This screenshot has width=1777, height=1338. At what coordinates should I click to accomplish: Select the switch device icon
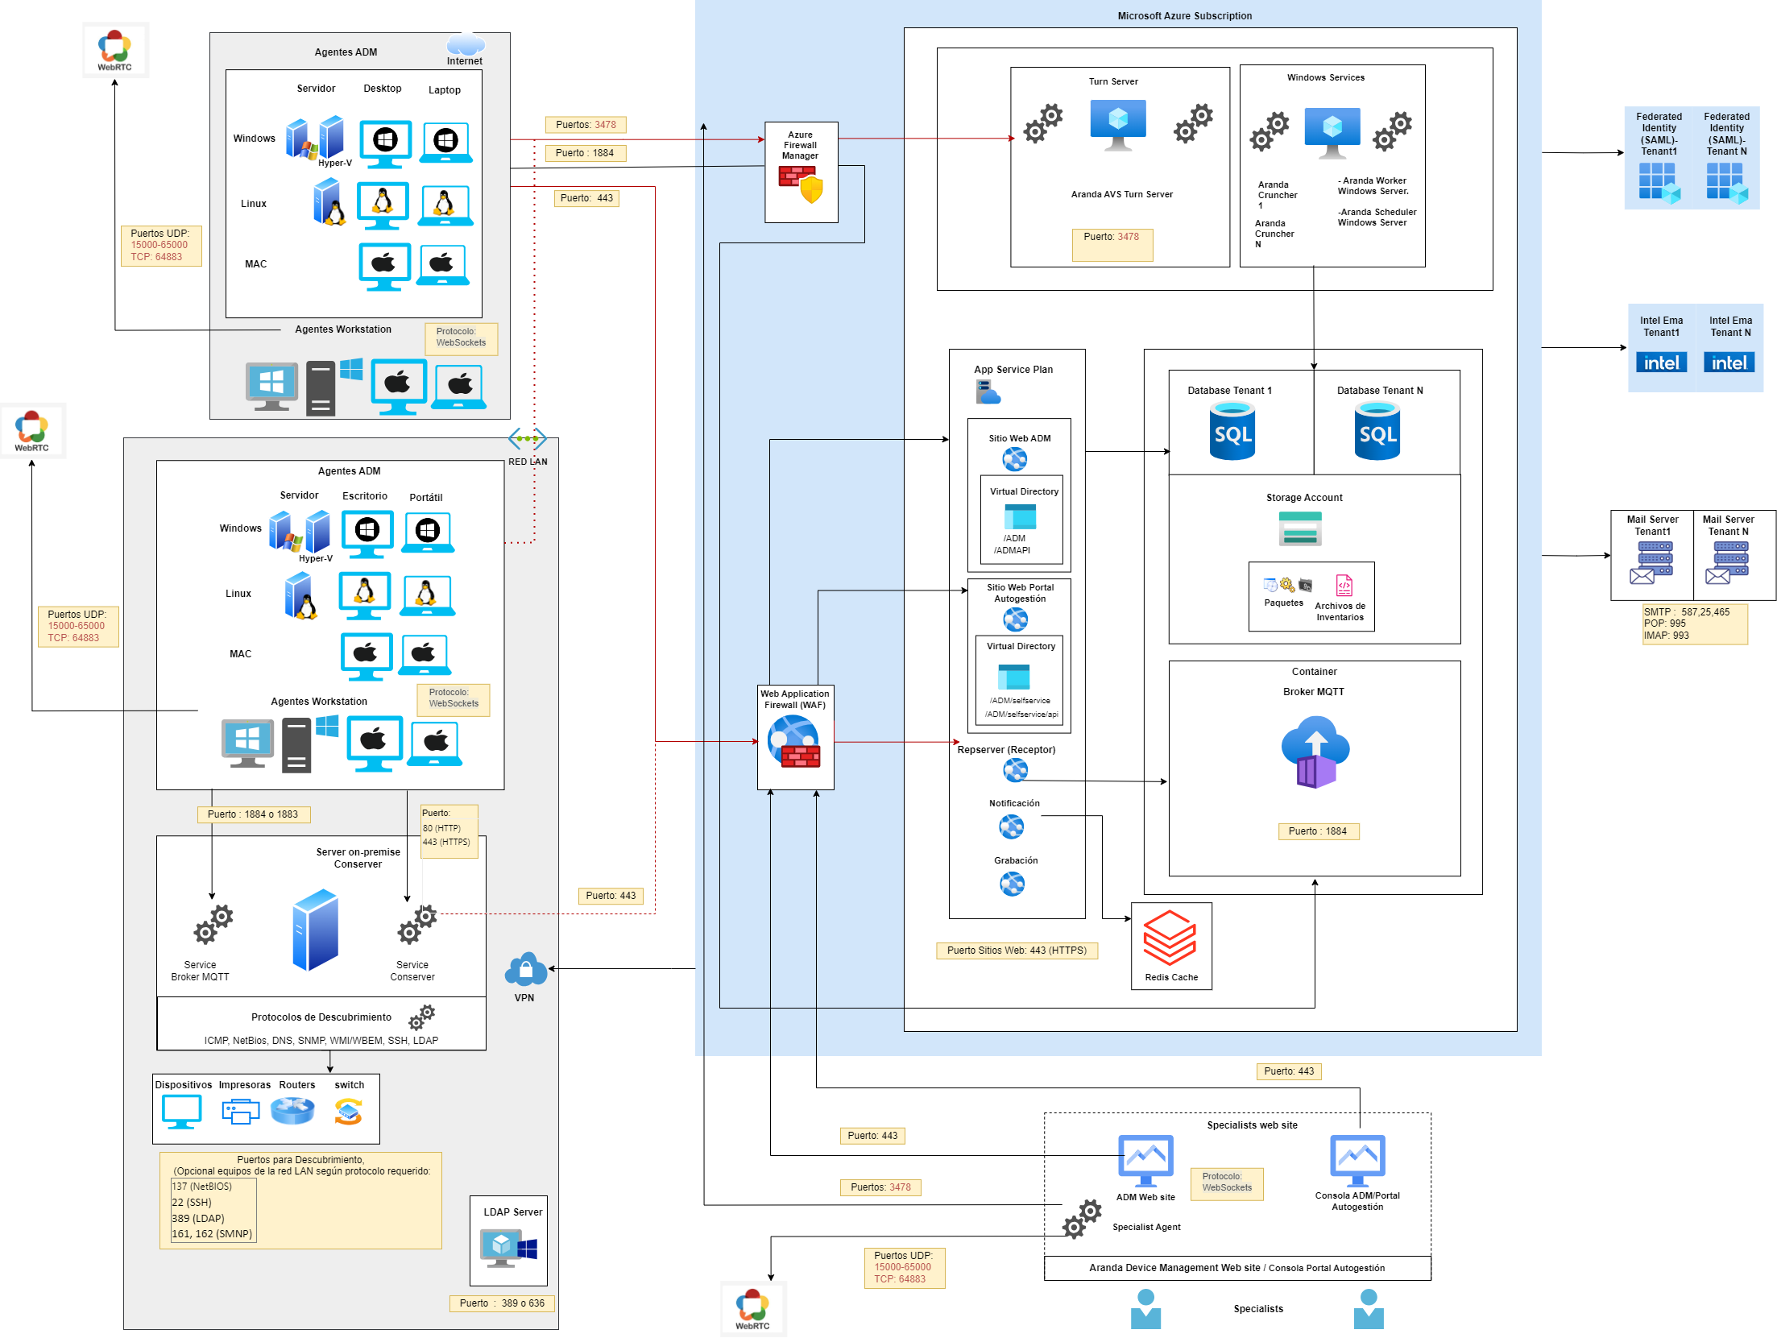(349, 1112)
